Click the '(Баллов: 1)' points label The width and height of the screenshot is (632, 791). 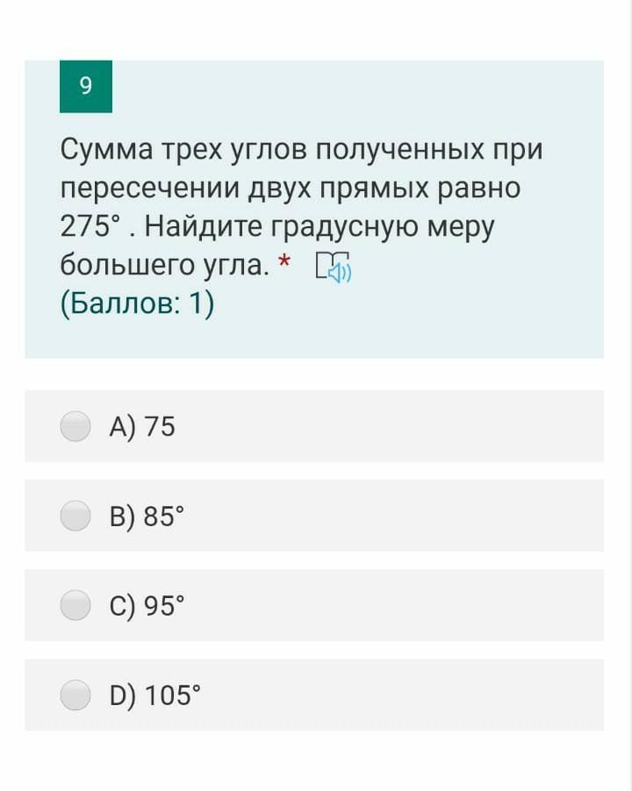(x=137, y=303)
